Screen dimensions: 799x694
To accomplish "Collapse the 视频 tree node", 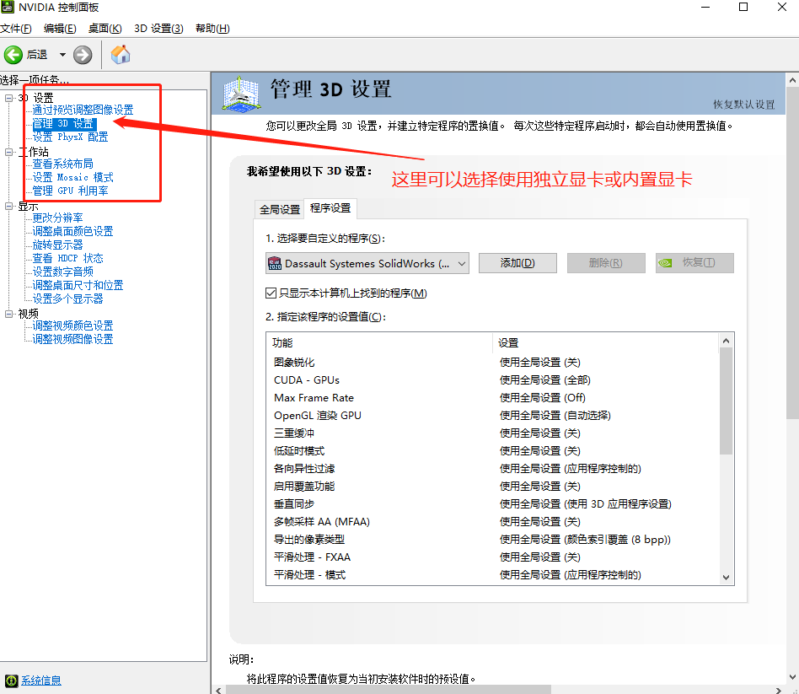I will [x=9, y=314].
